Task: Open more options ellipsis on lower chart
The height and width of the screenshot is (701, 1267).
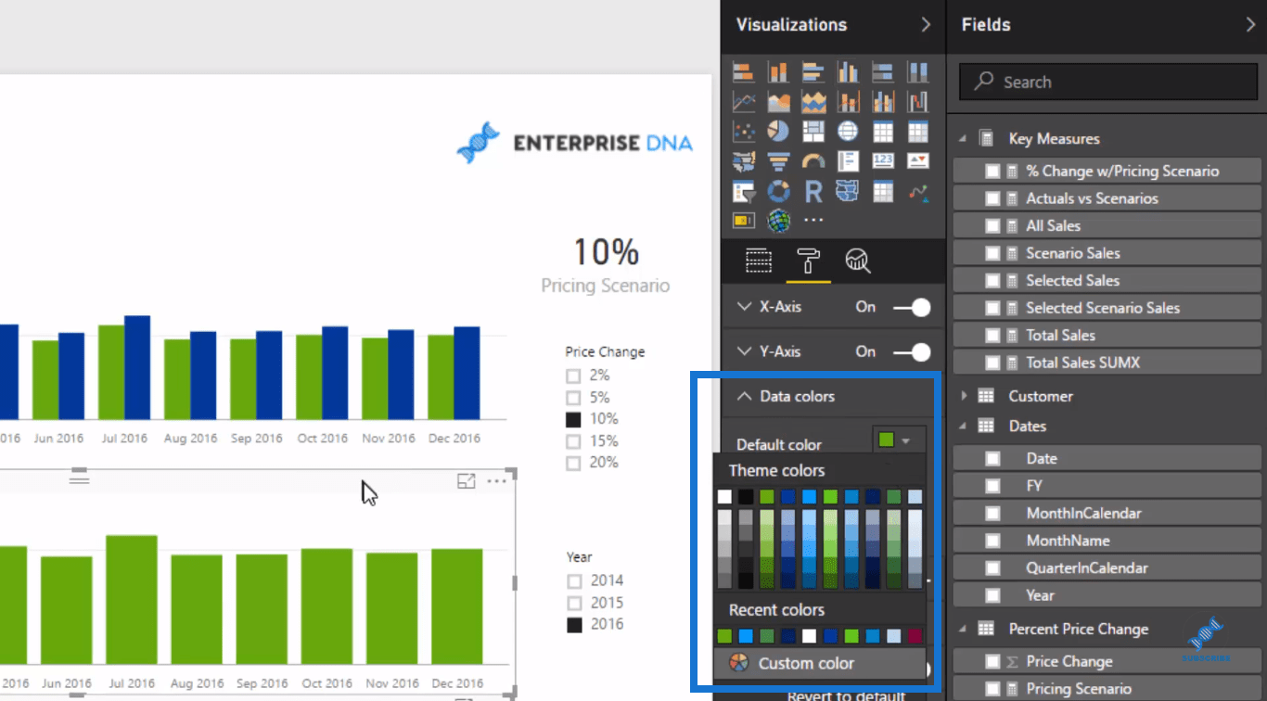Action: pos(496,480)
